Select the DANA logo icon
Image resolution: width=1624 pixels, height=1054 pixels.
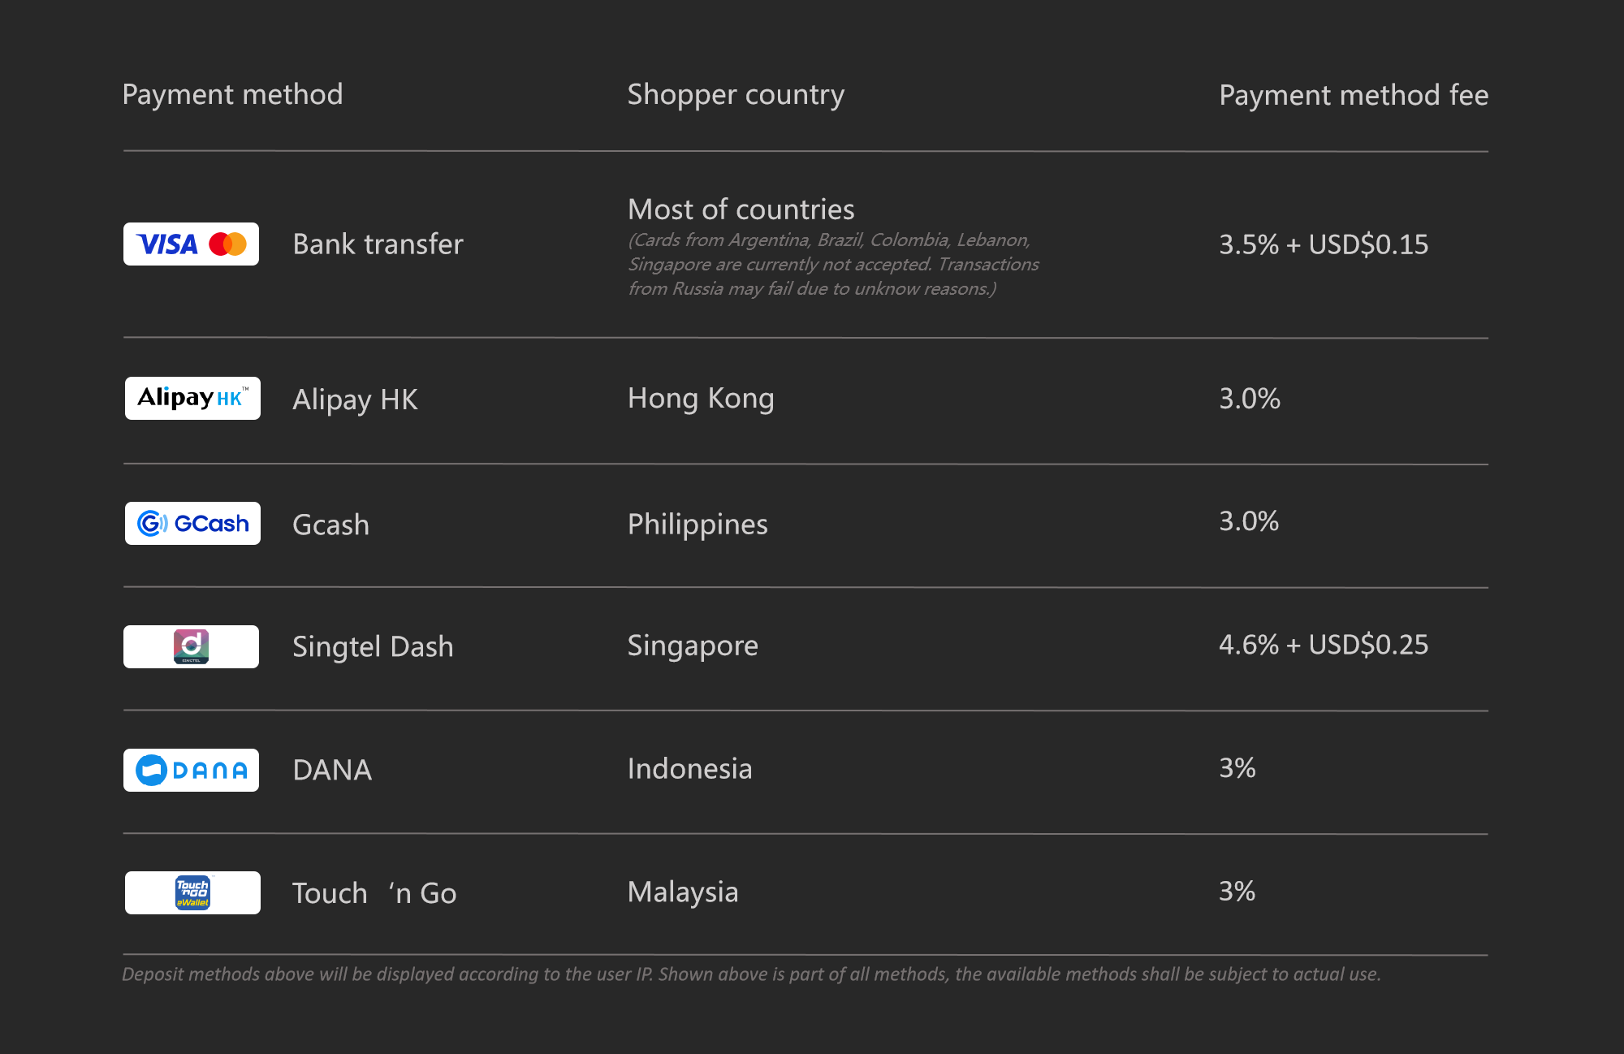(x=191, y=770)
